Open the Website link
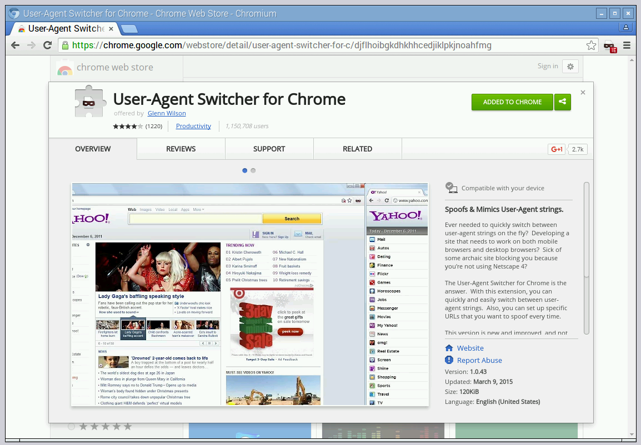The image size is (641, 445). [x=470, y=348]
